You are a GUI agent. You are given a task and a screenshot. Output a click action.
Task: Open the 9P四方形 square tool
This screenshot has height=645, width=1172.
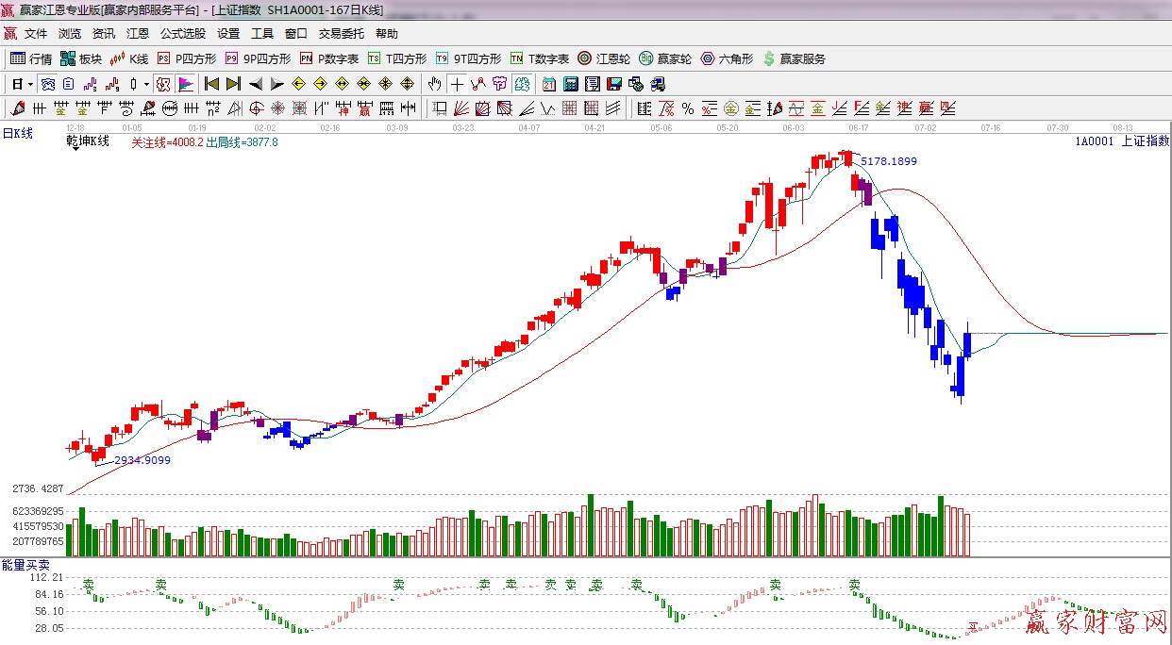258,58
